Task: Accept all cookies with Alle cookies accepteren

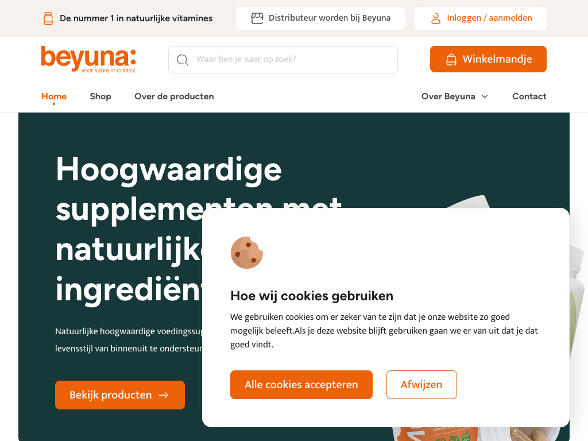Action: tap(301, 385)
